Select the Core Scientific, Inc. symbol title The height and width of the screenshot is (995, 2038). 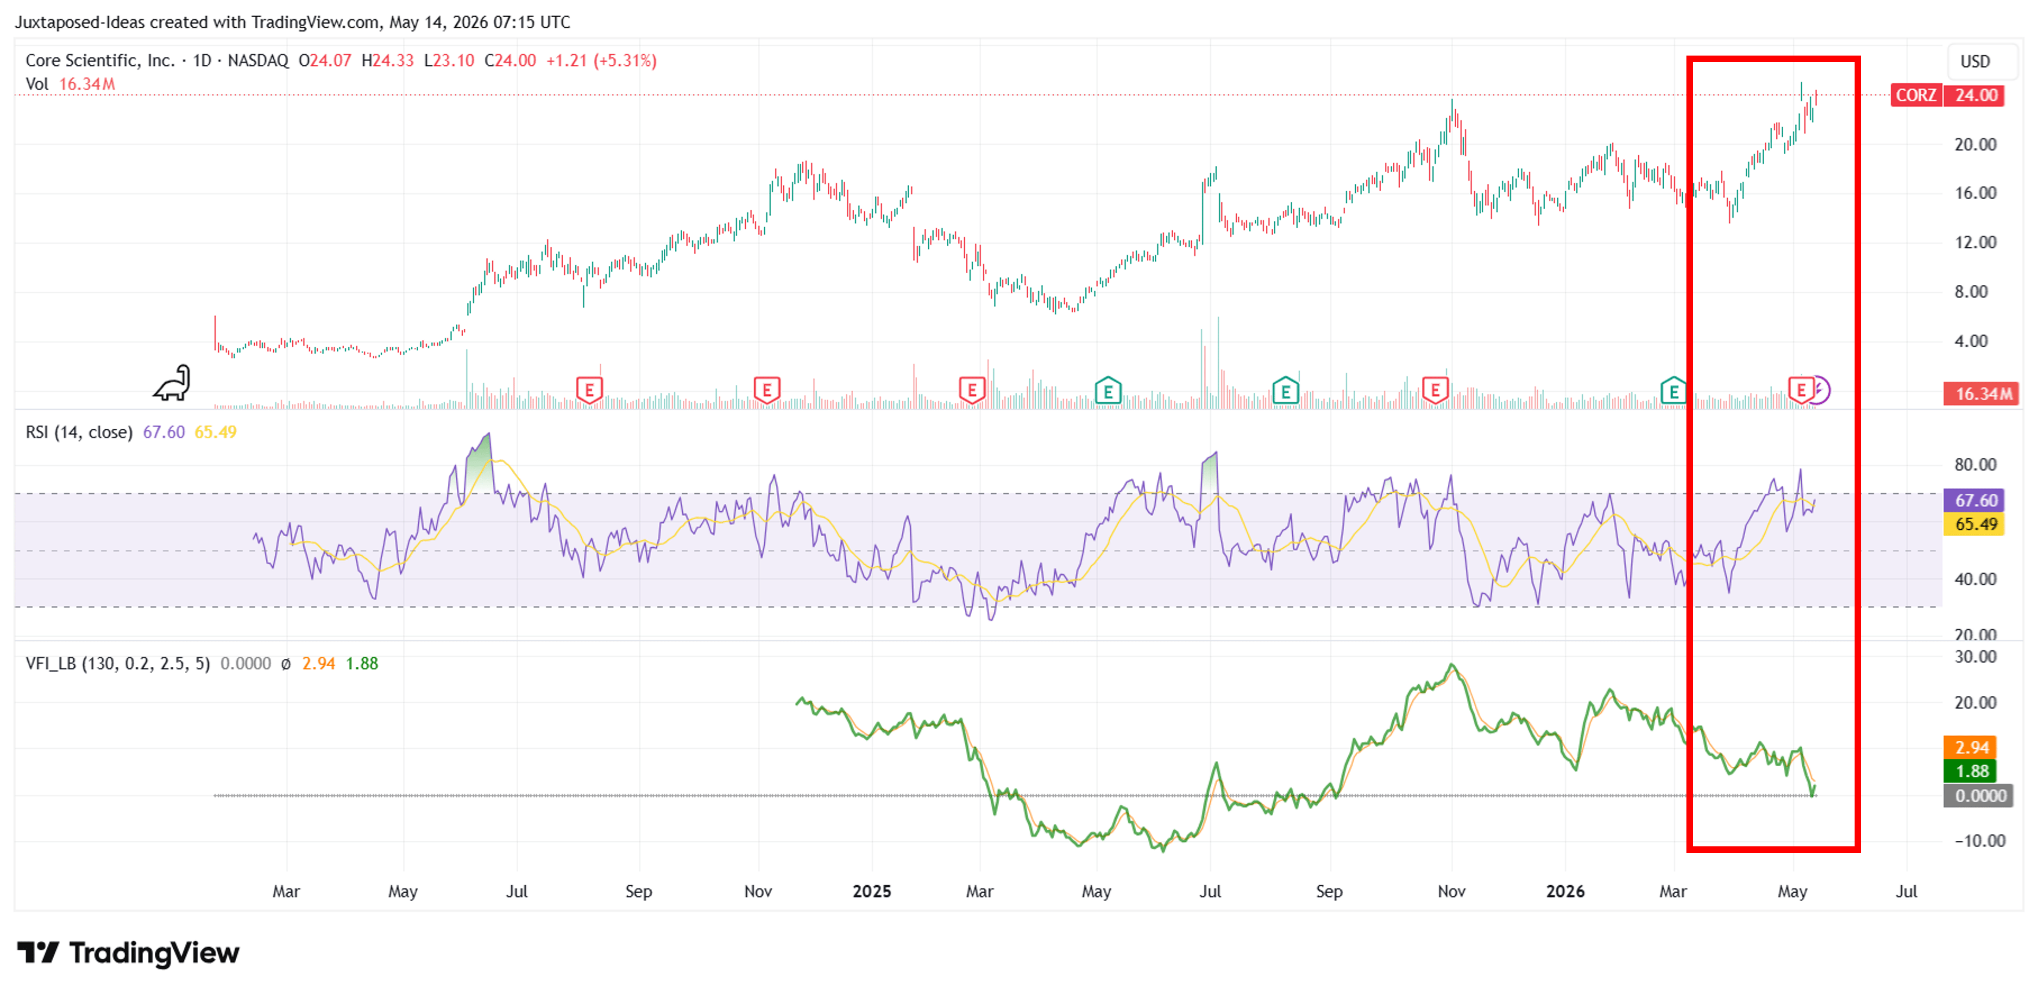pyautogui.click(x=100, y=60)
